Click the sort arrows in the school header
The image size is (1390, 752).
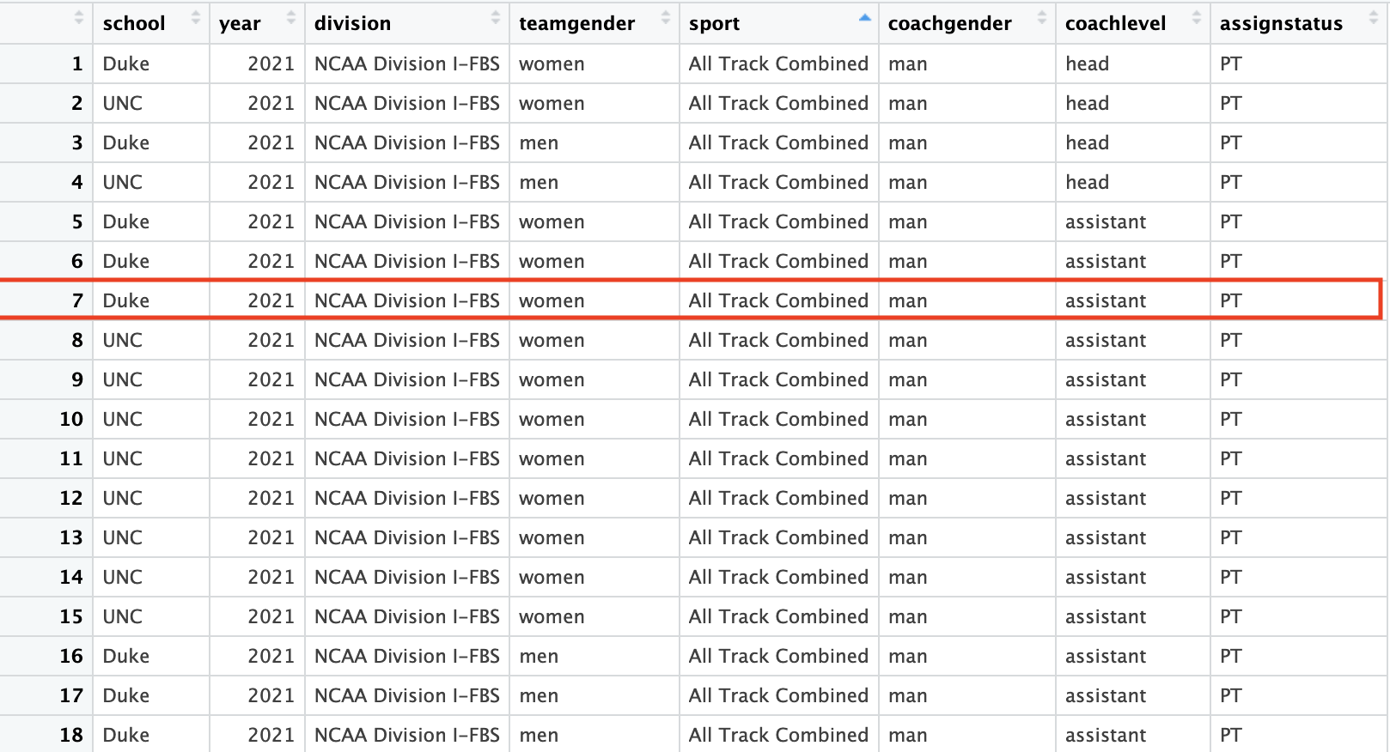point(195,18)
